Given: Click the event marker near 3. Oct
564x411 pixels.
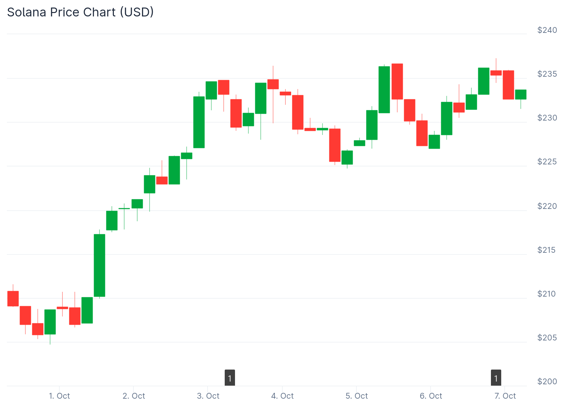Looking at the screenshot, I should point(230,378).
